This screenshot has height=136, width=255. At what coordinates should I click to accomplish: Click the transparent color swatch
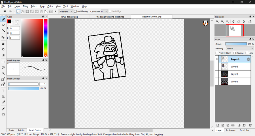pyautogui.click(x=17, y=22)
